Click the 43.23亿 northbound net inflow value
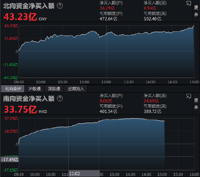Viewport: 200px width, 177px height. click(20, 17)
